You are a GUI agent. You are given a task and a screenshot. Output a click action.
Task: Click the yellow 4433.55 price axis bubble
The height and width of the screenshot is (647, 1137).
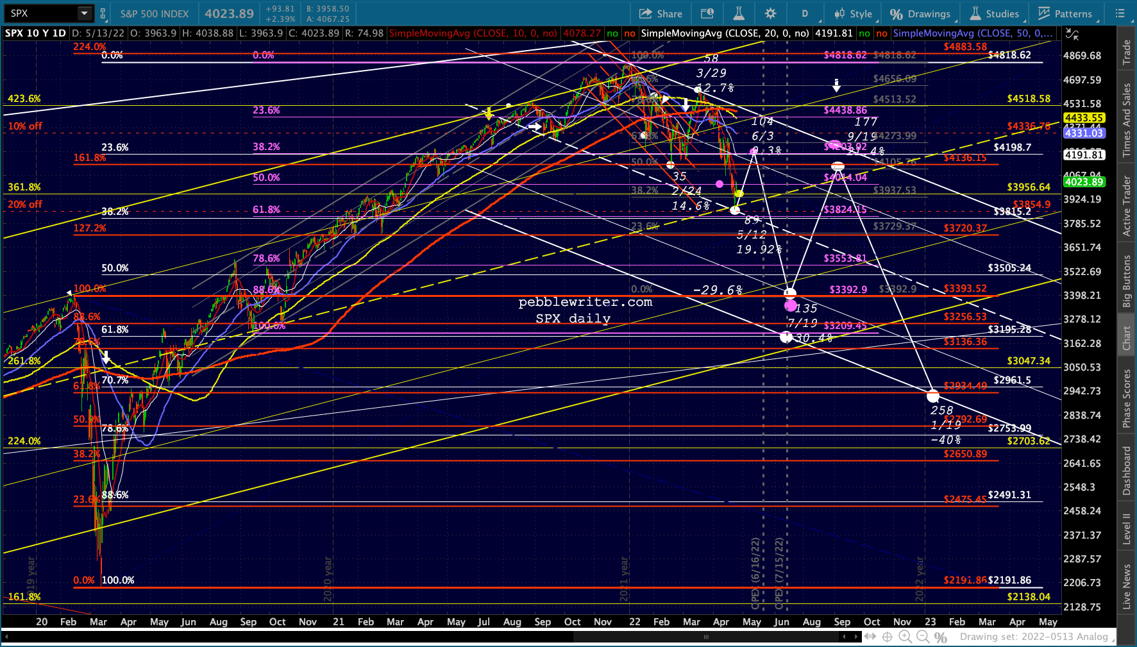pyautogui.click(x=1084, y=118)
